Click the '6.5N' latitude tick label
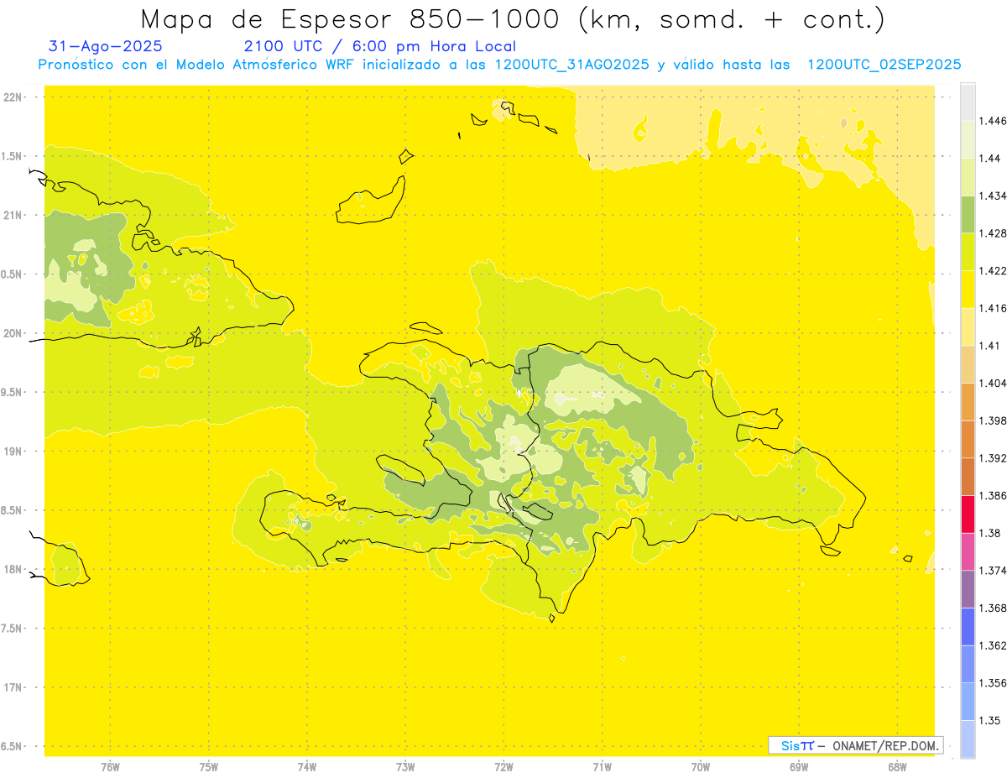This screenshot has width=1007, height=778. point(13,747)
